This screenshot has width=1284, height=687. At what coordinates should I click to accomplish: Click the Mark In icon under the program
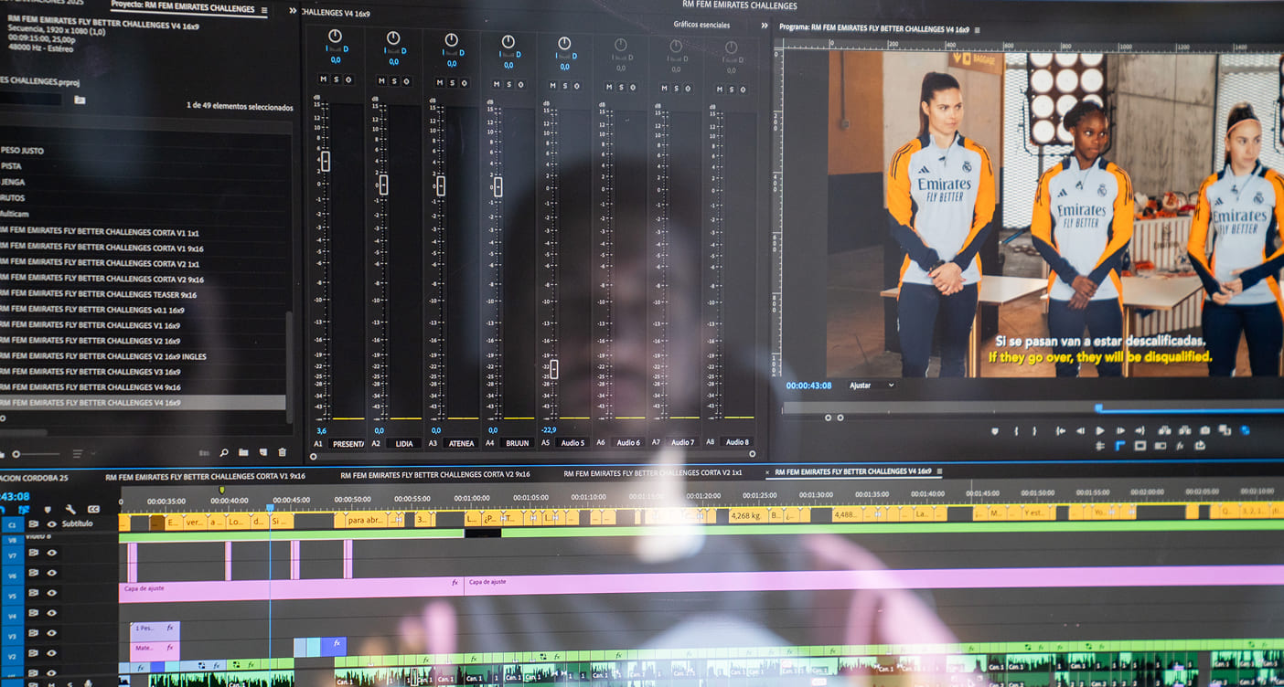point(1015,430)
